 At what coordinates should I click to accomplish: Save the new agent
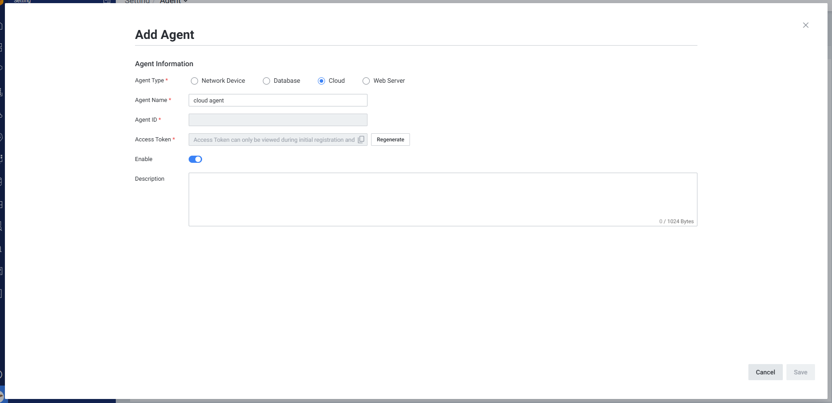(x=800, y=372)
